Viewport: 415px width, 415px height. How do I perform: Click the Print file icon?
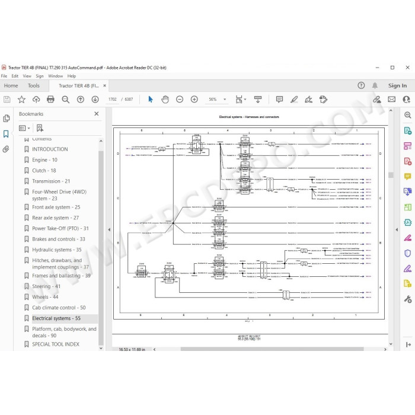click(50, 99)
